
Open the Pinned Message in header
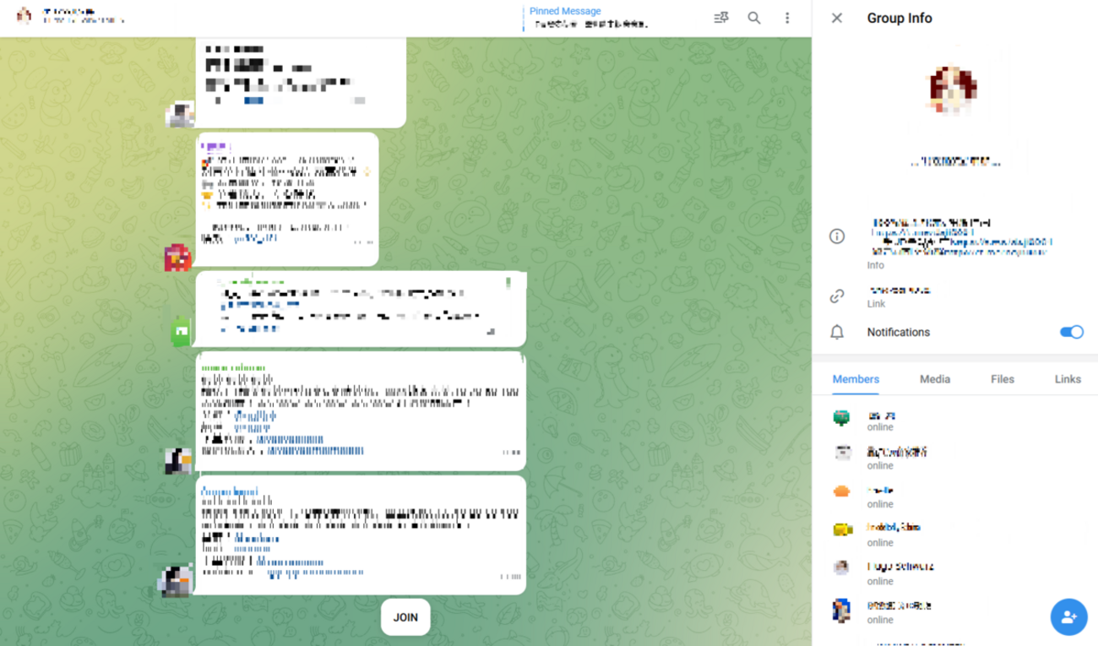[x=589, y=18]
